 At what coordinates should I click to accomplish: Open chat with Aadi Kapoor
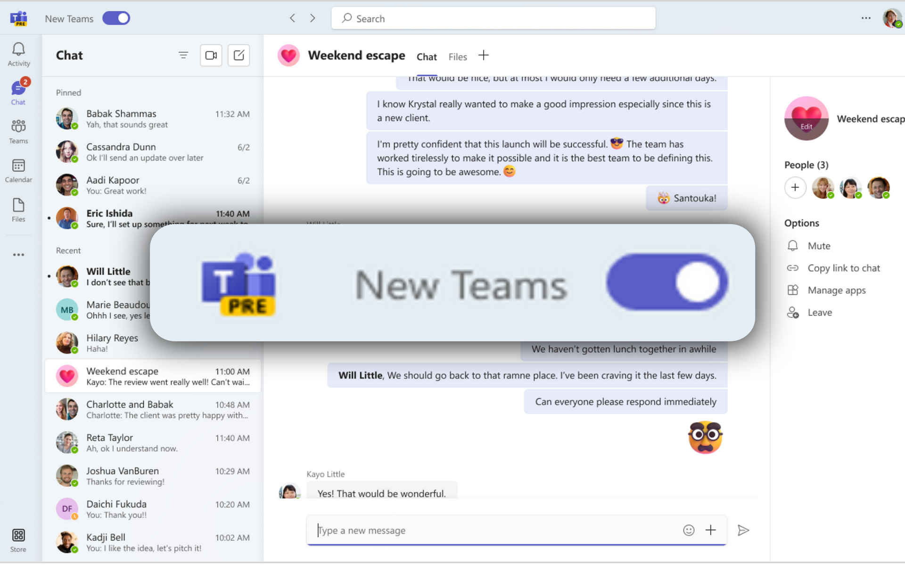point(153,185)
